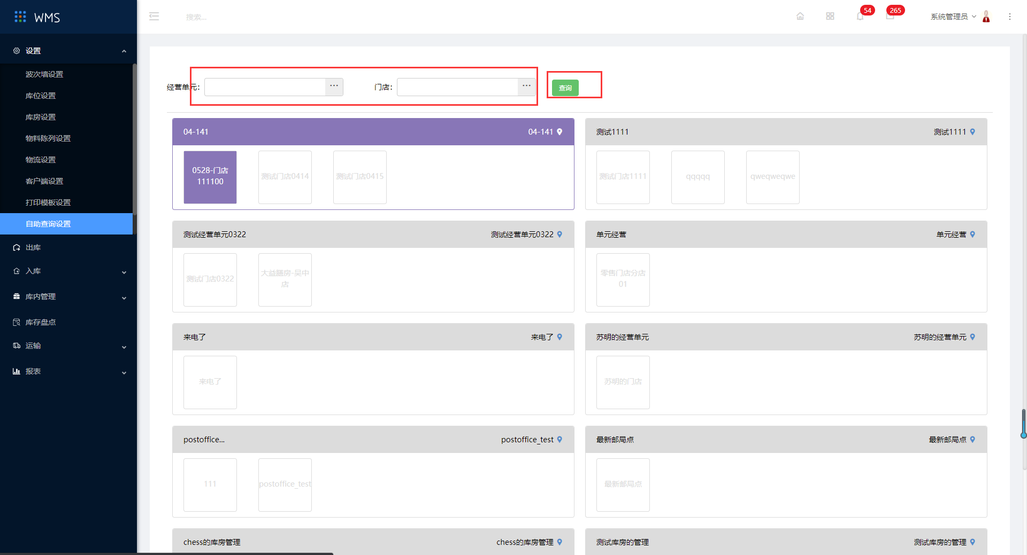The width and height of the screenshot is (1027, 555).
Task: Click the 报表 chart icon in sidebar
Action: point(17,371)
